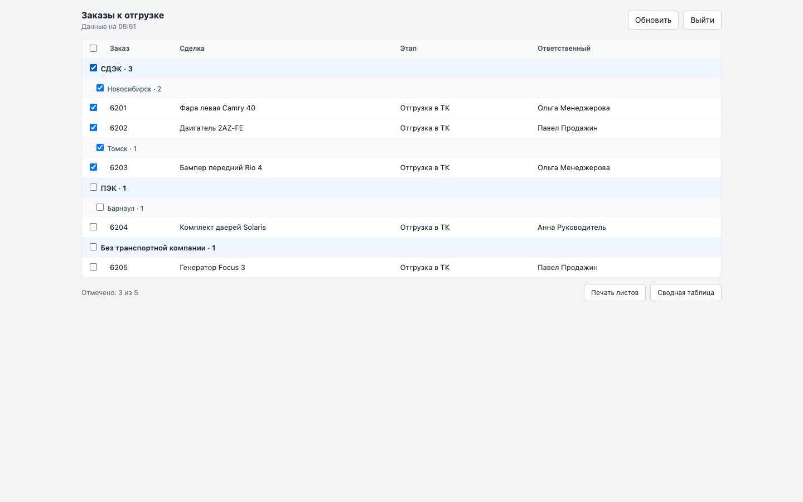This screenshot has width=803, height=502.
Task: Select deal Генератор Focus 3
Action: (x=212, y=268)
